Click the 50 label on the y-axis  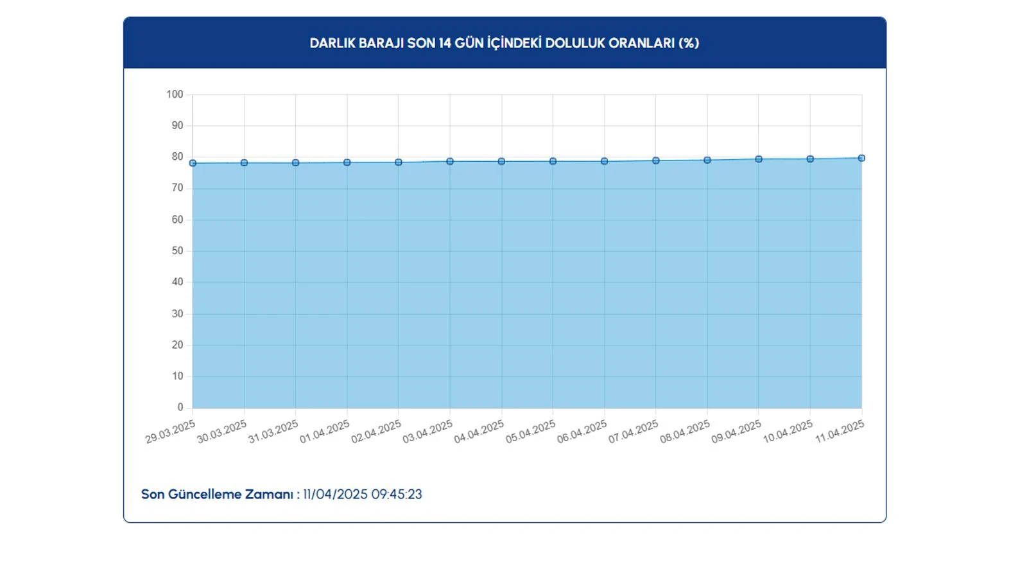(177, 251)
